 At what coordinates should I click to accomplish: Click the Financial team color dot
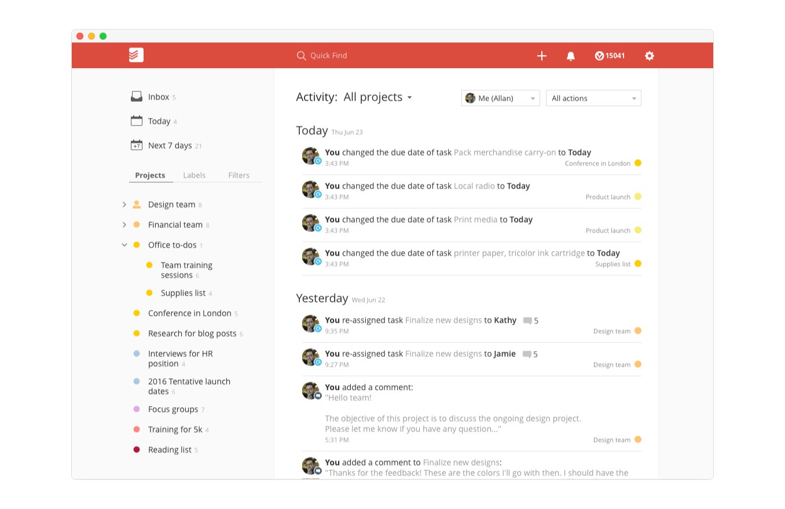coord(137,224)
